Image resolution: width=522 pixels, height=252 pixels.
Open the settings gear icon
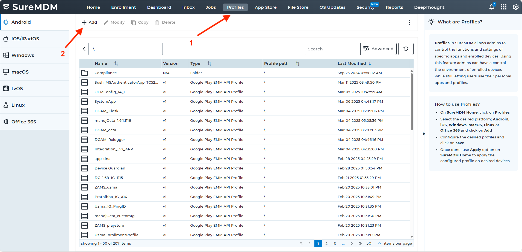click(515, 7)
